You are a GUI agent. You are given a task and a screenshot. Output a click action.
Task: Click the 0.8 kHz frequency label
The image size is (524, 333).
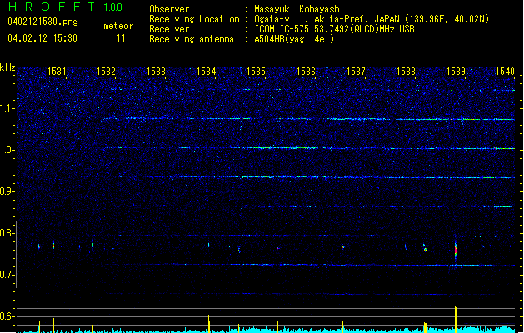pos(7,233)
